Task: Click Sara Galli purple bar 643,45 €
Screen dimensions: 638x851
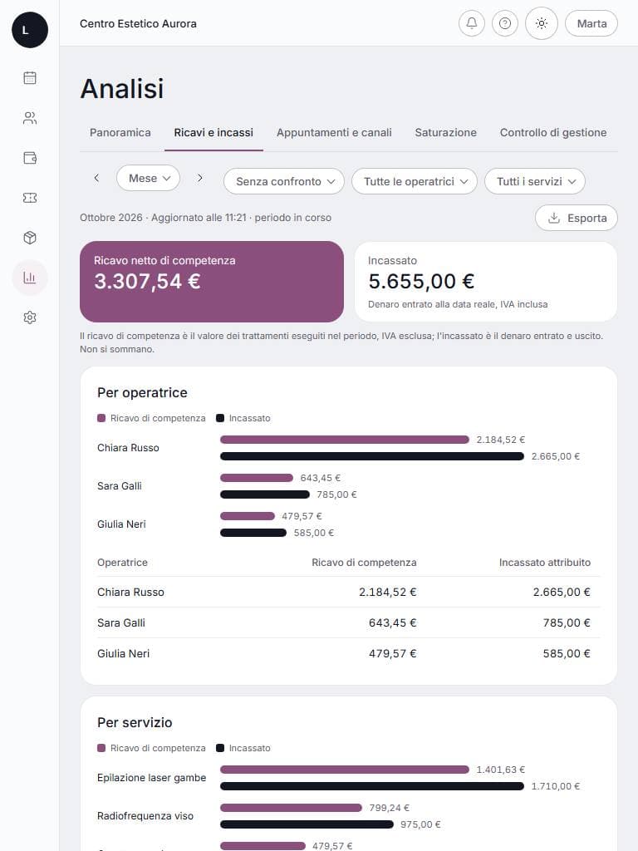Action: (x=257, y=478)
